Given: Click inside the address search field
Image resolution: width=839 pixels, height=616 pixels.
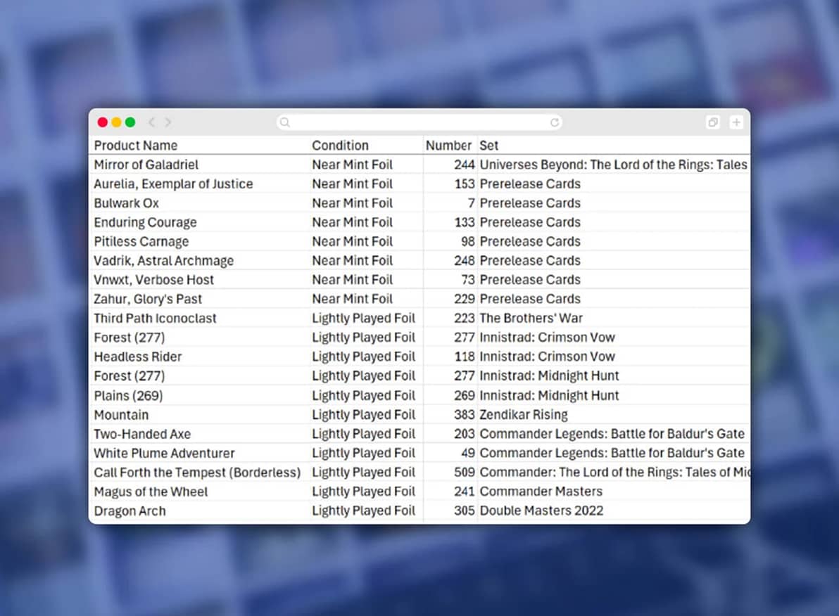Looking at the screenshot, I should (x=419, y=122).
